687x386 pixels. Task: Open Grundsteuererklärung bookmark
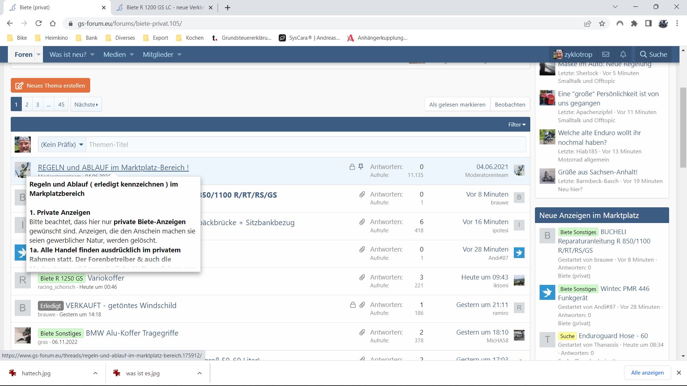(x=242, y=38)
